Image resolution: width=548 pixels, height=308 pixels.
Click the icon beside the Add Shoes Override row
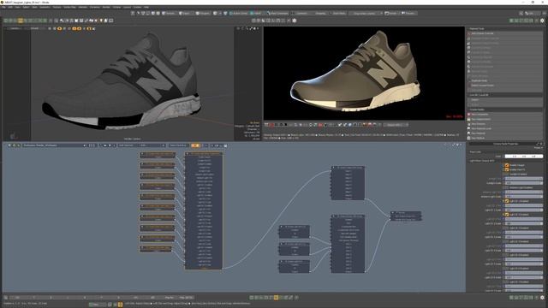pos(469,33)
